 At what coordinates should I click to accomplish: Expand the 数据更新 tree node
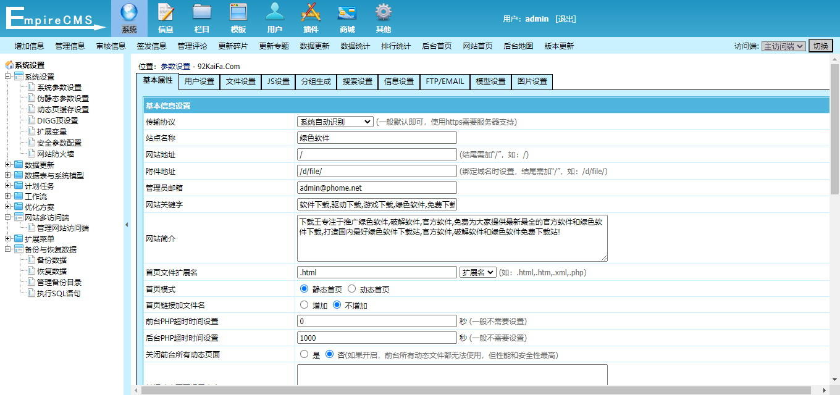point(8,165)
